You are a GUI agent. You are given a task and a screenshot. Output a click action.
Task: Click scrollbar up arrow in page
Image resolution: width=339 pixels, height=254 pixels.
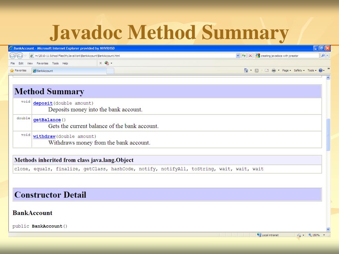(328, 78)
